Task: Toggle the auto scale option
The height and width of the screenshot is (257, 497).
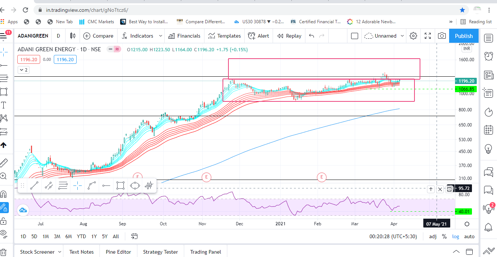Action: click(469, 236)
